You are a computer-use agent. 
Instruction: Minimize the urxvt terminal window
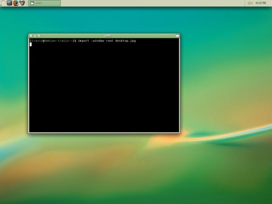click(35, 36)
